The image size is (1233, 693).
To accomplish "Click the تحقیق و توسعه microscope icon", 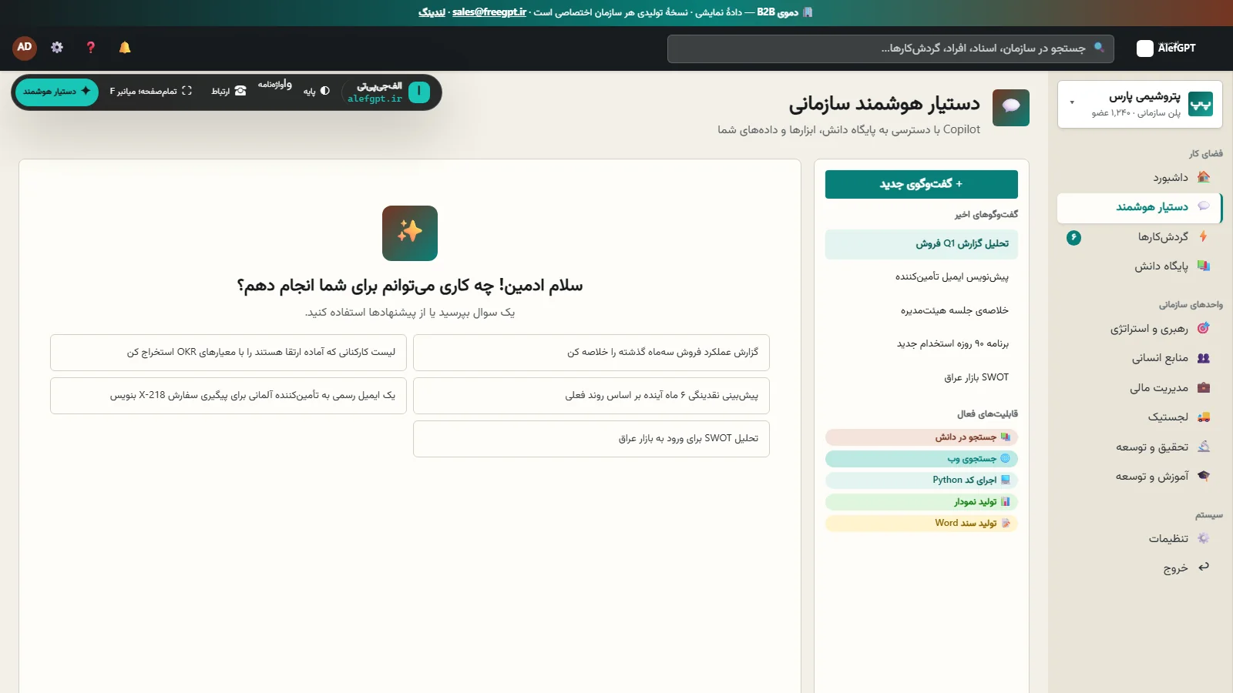I will 1204,447.
